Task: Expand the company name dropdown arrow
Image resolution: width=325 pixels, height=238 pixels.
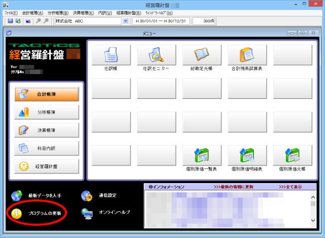Action: point(125,21)
